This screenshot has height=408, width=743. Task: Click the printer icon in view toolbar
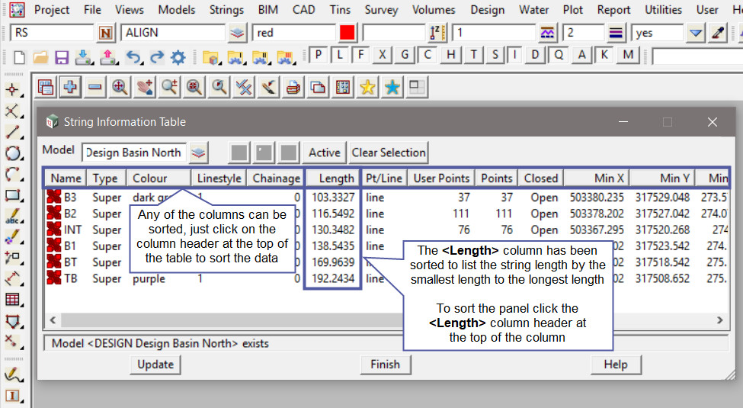[x=293, y=87]
